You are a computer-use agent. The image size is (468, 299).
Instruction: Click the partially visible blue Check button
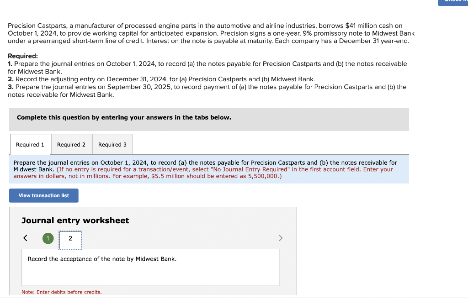tap(453, 2)
